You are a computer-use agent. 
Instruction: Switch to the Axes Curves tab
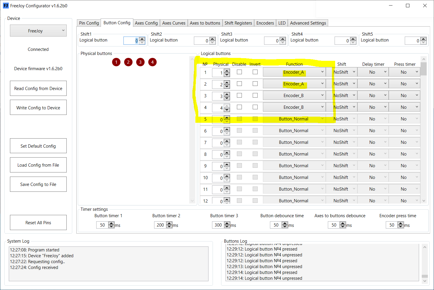click(174, 23)
